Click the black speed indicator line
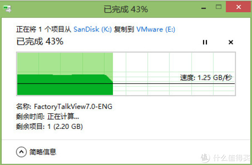 click(126, 84)
